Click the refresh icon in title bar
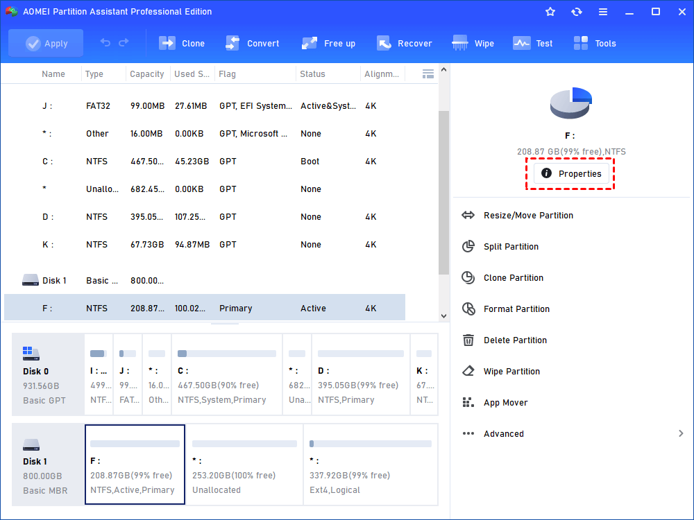 [576, 12]
